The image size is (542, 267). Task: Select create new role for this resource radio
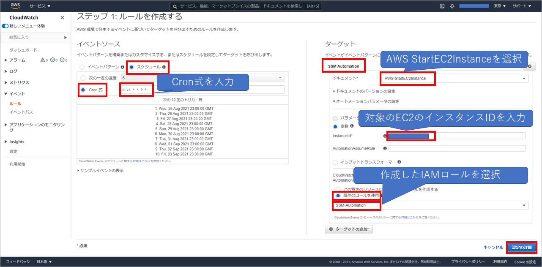pos(338,189)
